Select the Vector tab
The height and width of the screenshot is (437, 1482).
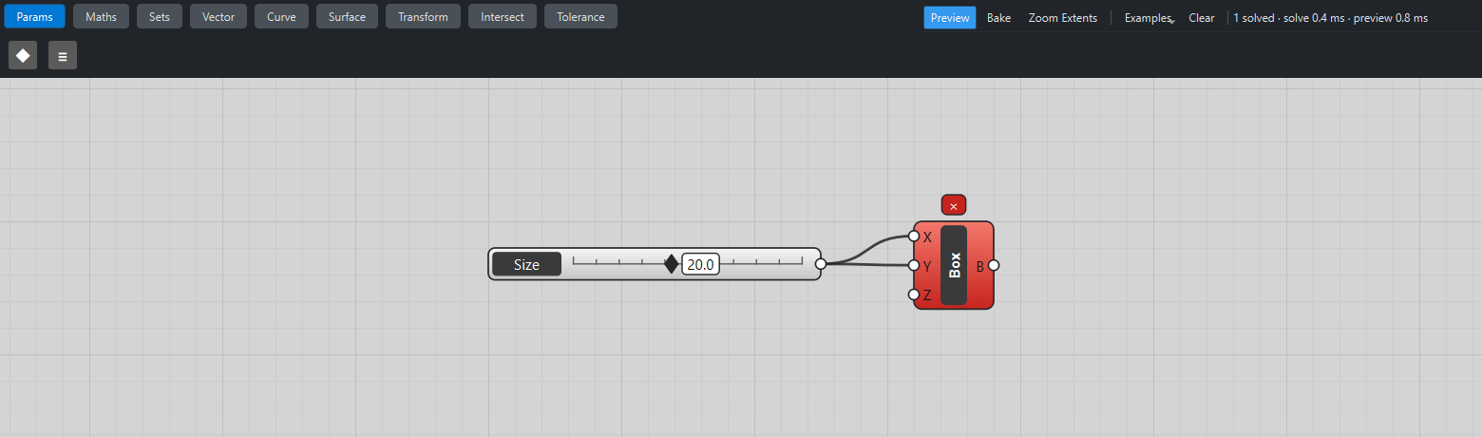218,16
